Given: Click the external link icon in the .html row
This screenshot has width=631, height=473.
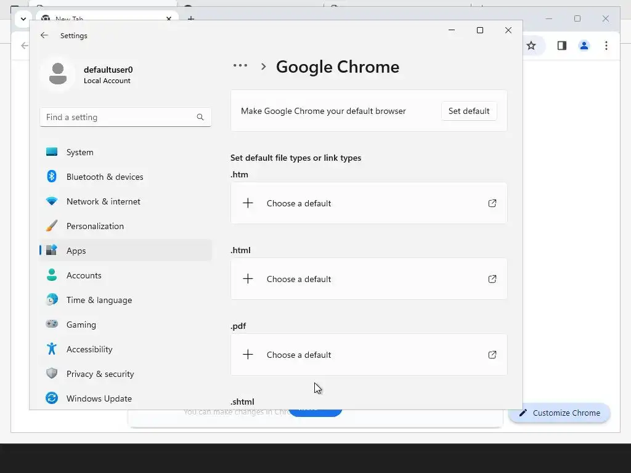Looking at the screenshot, I should tap(492, 279).
